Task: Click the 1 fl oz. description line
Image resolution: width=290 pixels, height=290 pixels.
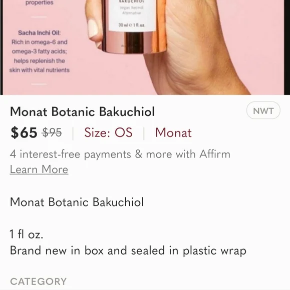Action: 27,234
